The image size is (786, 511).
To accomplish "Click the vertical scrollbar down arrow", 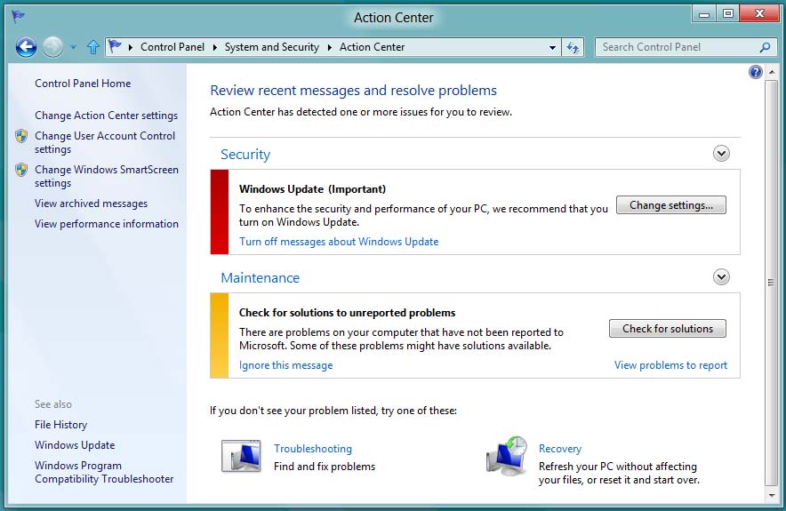I will [x=771, y=493].
